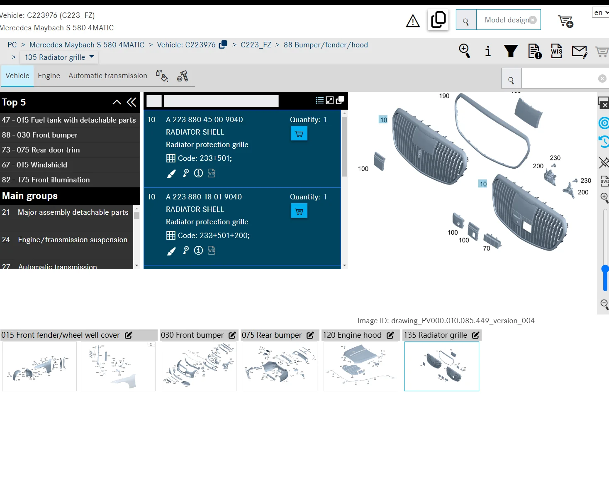Zoom out the drawing with magnifier minus icon

[604, 304]
